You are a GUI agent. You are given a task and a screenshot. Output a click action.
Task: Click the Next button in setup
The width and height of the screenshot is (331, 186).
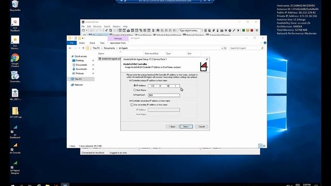186,127
